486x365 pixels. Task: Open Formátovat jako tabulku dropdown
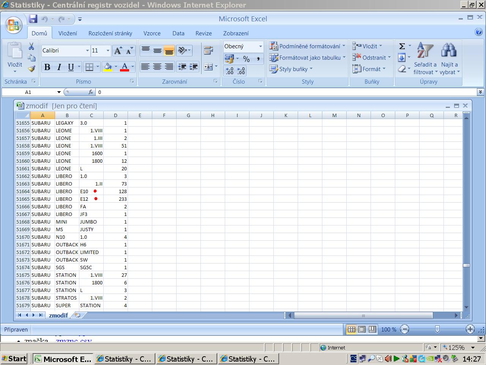307,57
